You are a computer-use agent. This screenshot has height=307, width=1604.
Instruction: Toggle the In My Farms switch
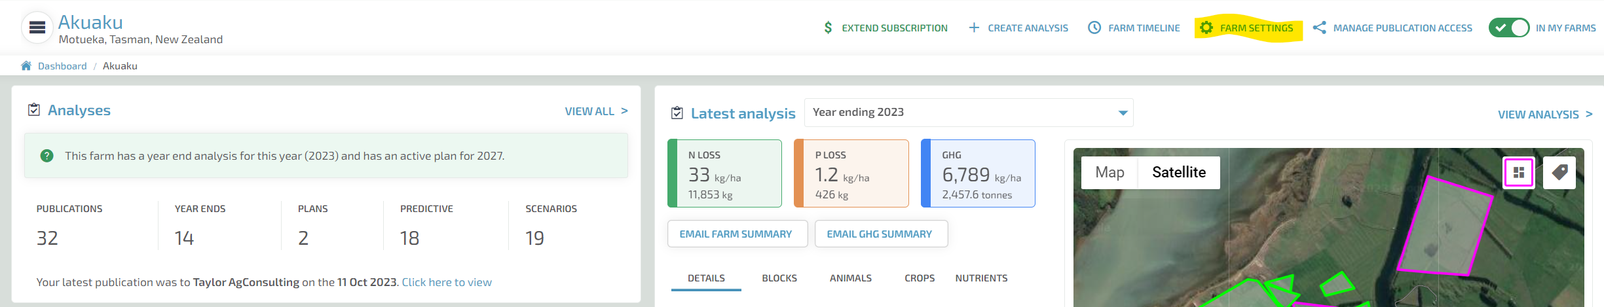coord(1509,27)
